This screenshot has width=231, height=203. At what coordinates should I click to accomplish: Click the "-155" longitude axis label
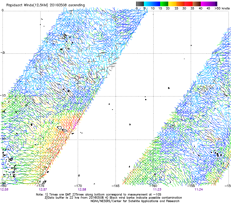coord(191,186)
